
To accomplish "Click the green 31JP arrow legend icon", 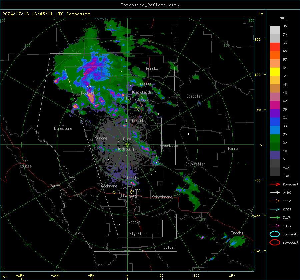I will 275,217.
